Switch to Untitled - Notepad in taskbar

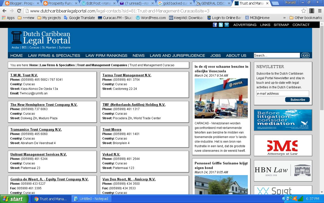click(91, 199)
